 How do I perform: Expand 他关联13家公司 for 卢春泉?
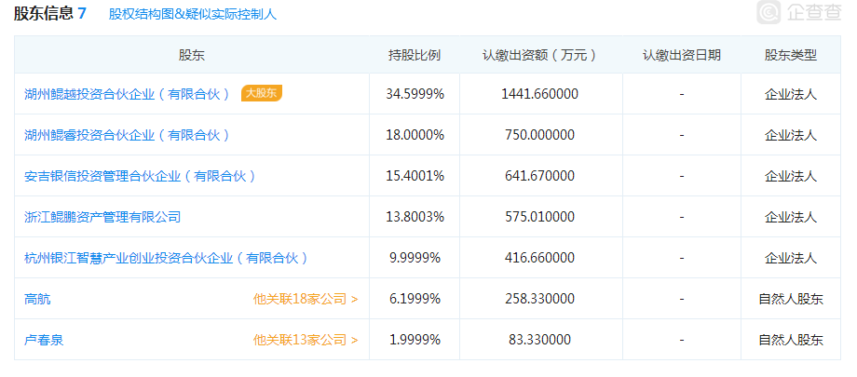(x=306, y=340)
